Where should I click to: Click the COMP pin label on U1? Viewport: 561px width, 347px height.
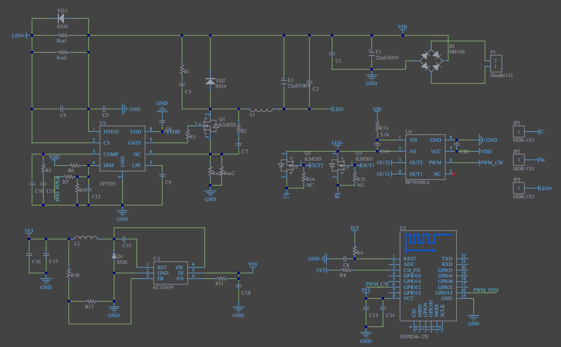[x=110, y=154]
